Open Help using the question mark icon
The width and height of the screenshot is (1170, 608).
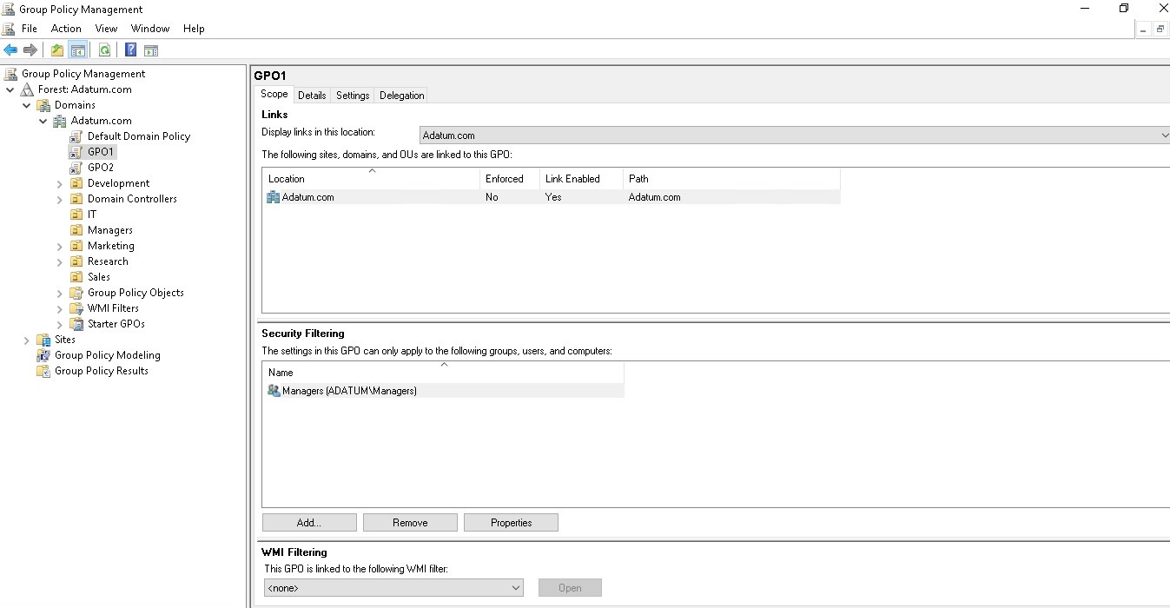click(131, 50)
